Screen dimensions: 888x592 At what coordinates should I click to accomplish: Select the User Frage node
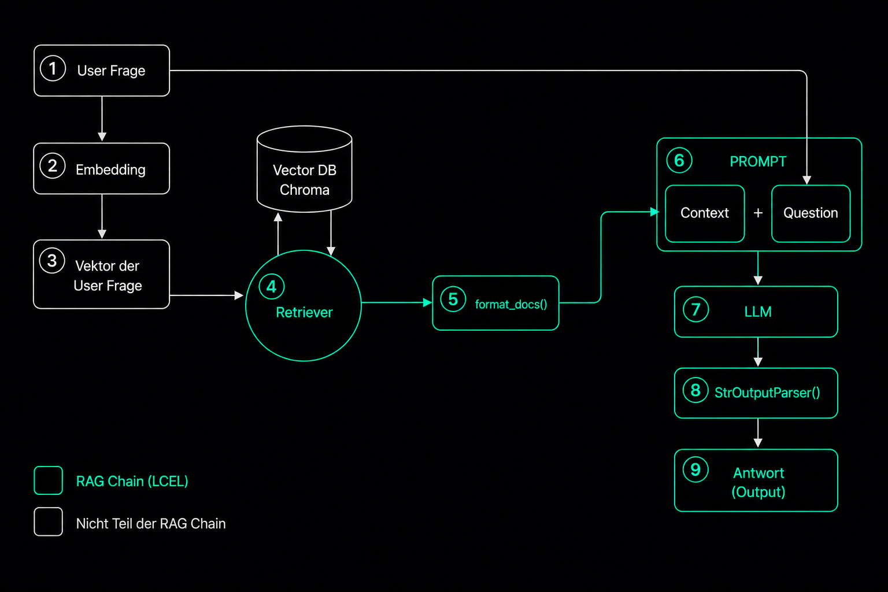[102, 71]
